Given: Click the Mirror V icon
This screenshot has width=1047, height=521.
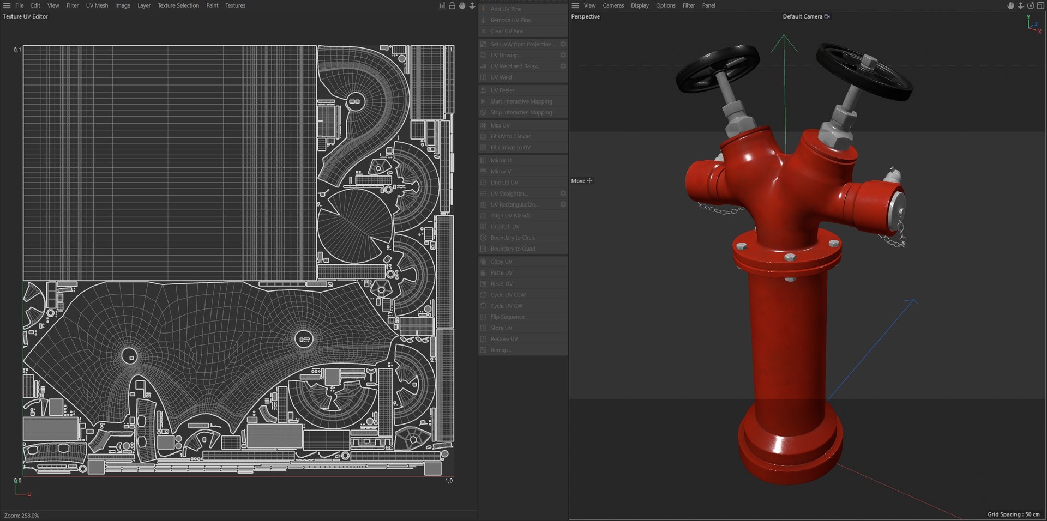Looking at the screenshot, I should coord(483,171).
